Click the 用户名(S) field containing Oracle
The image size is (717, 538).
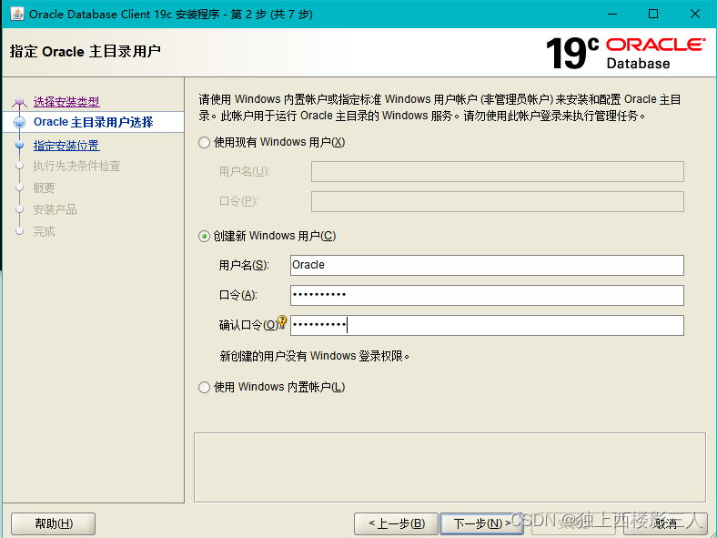tap(487, 265)
